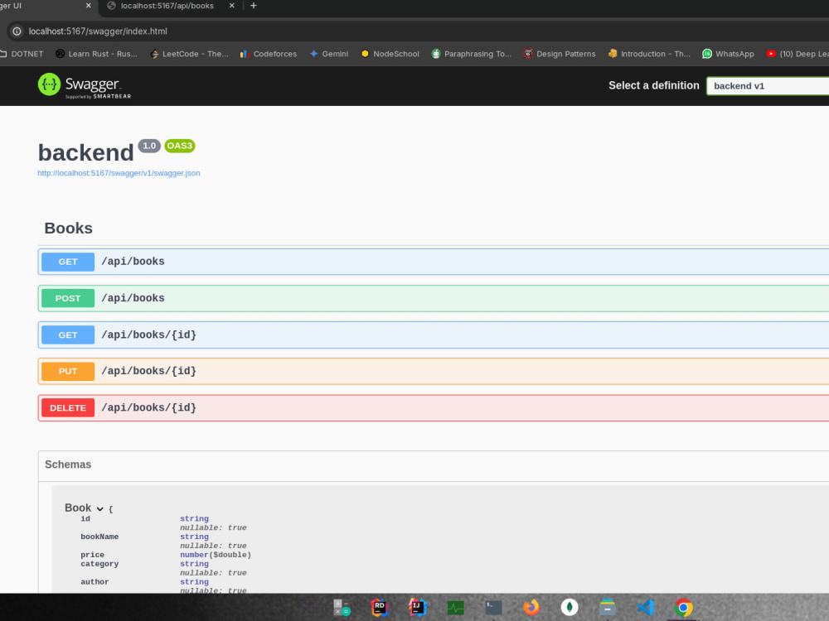Collapse the Book schema model
This screenshot has height=621, width=829.
tap(99, 508)
